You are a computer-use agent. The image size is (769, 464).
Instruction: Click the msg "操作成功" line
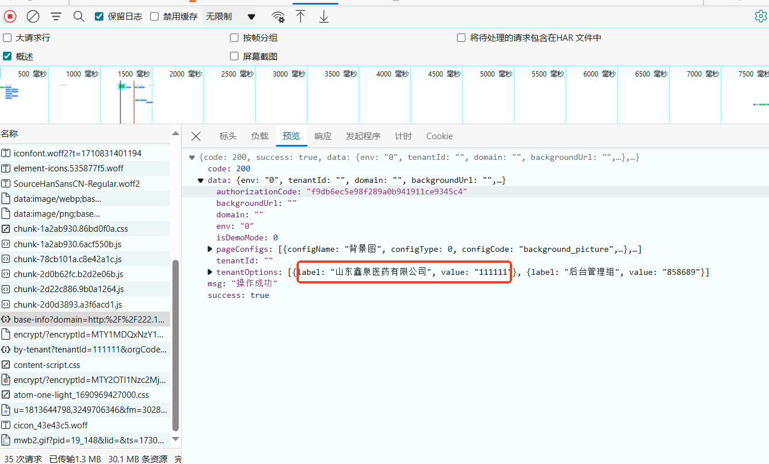pos(243,283)
